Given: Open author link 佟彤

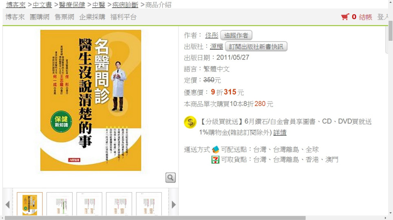Looking at the screenshot, I should click(x=212, y=35).
